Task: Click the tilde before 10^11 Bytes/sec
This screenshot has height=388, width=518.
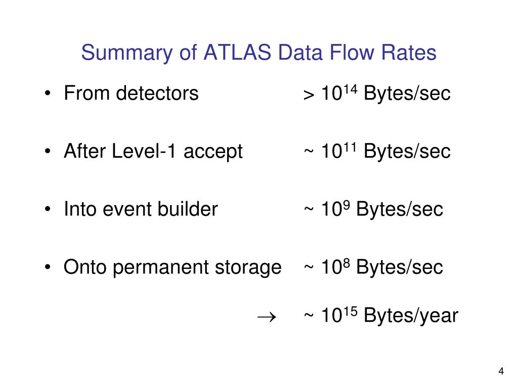Action: pos(309,152)
